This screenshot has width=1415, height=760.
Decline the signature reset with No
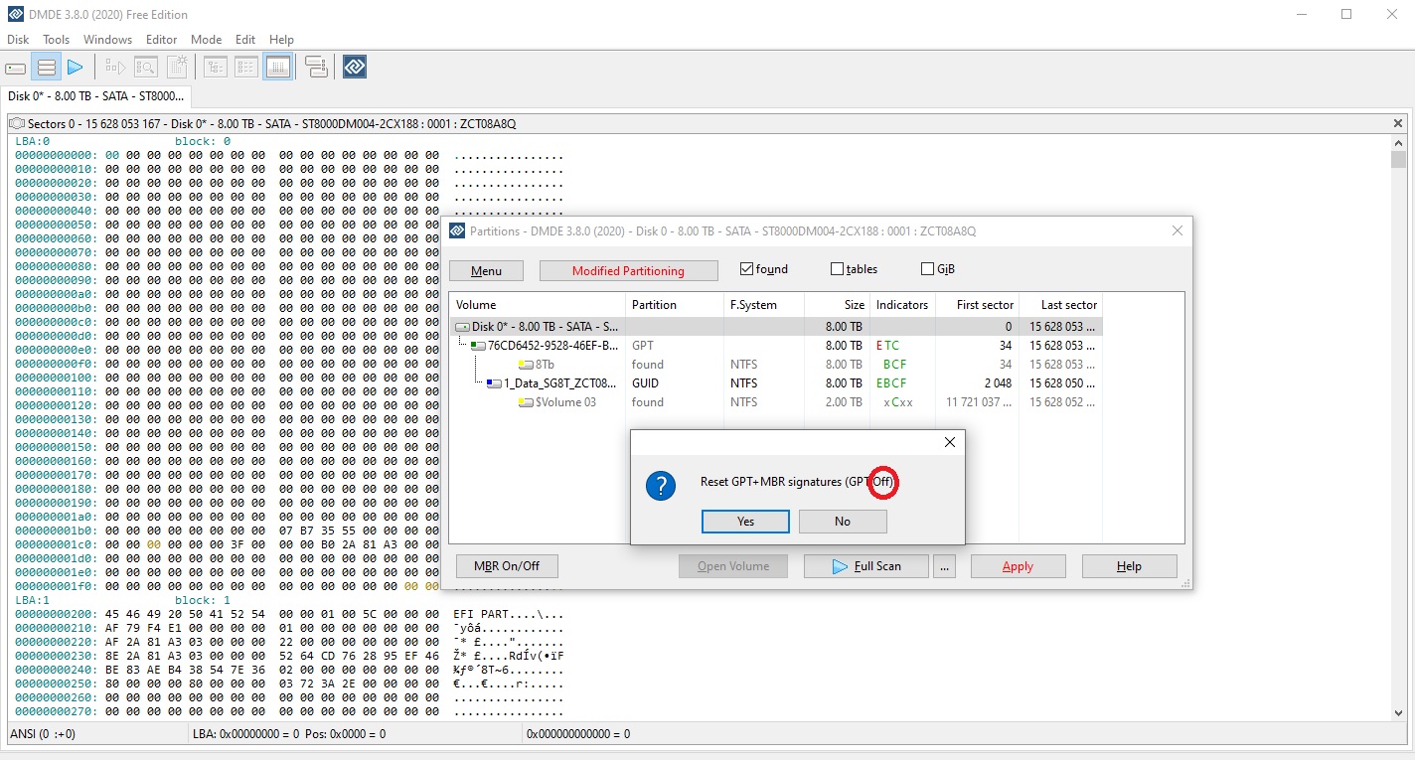pyautogui.click(x=843, y=522)
